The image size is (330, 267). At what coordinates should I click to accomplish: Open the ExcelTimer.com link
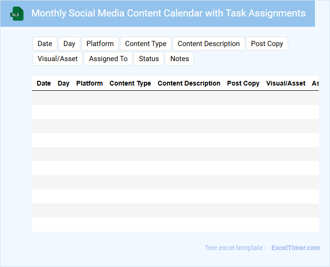click(x=295, y=248)
